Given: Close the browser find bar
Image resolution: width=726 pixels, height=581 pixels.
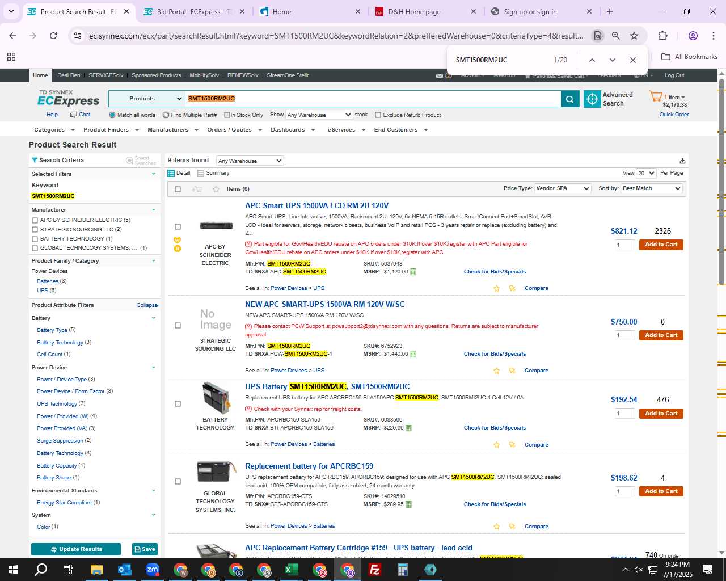Looking at the screenshot, I should [x=632, y=60].
